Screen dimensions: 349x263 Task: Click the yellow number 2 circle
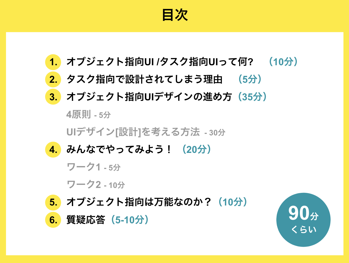click(x=53, y=79)
